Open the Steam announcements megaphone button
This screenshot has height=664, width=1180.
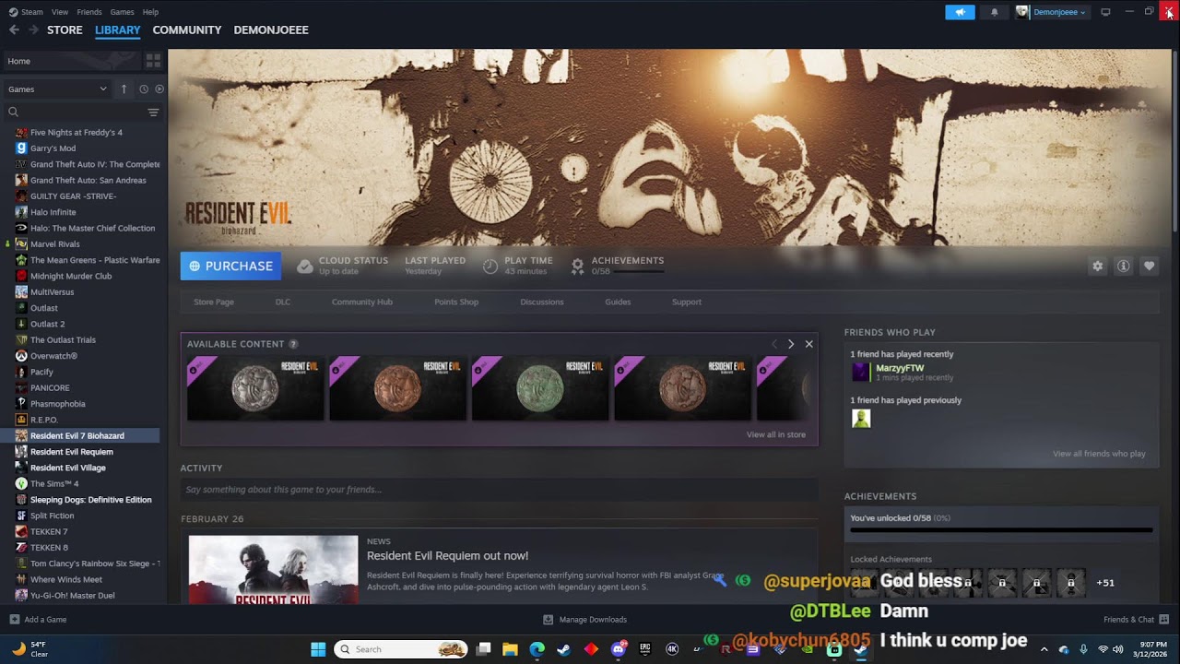coord(960,12)
